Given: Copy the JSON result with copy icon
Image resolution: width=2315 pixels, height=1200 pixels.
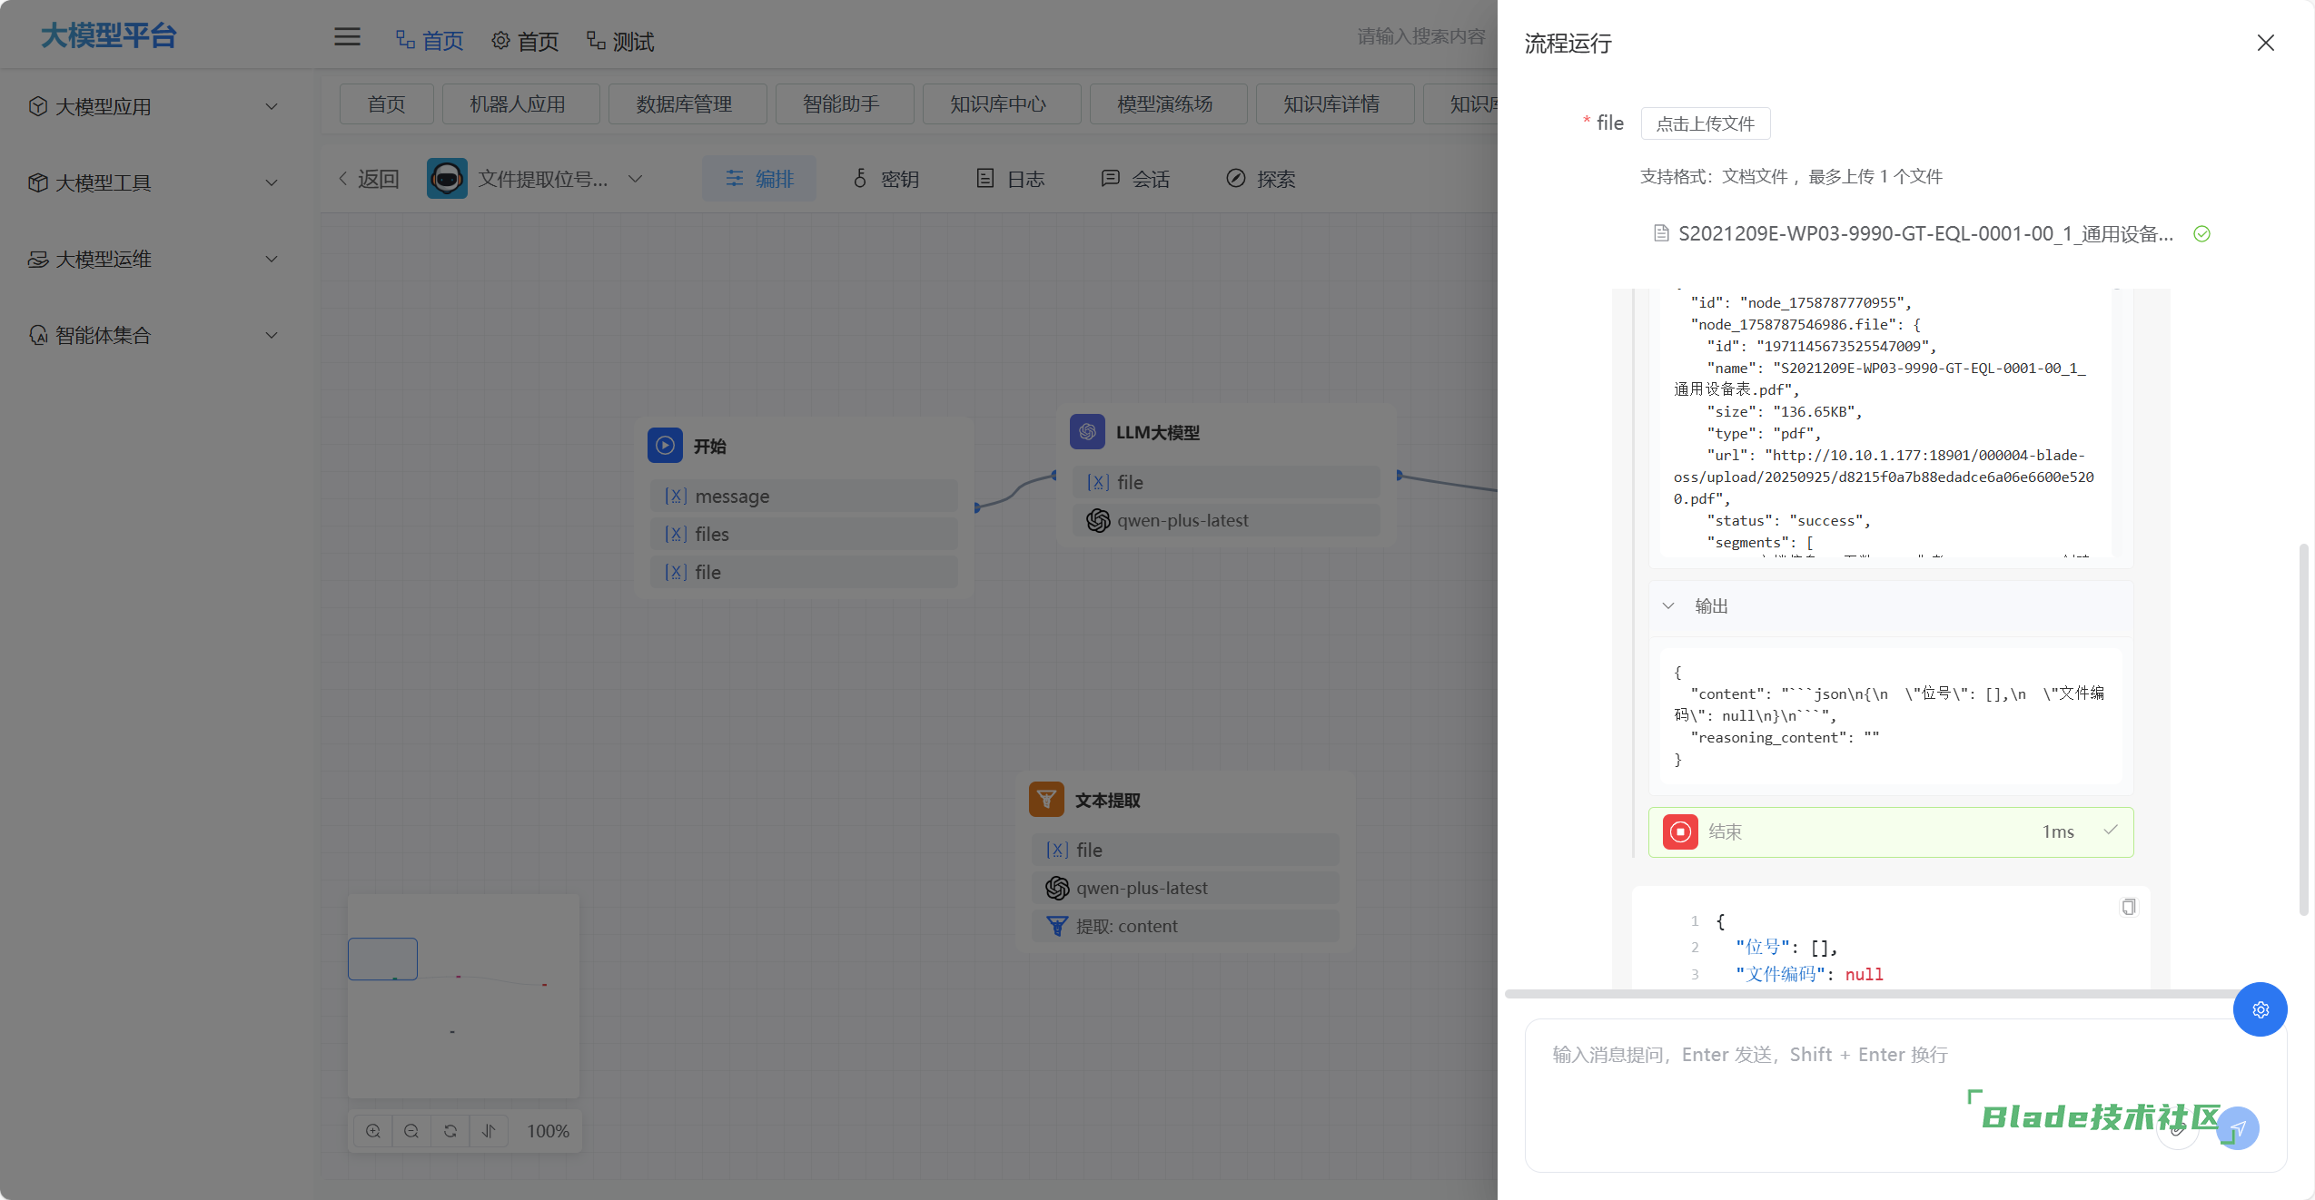Looking at the screenshot, I should (2128, 907).
